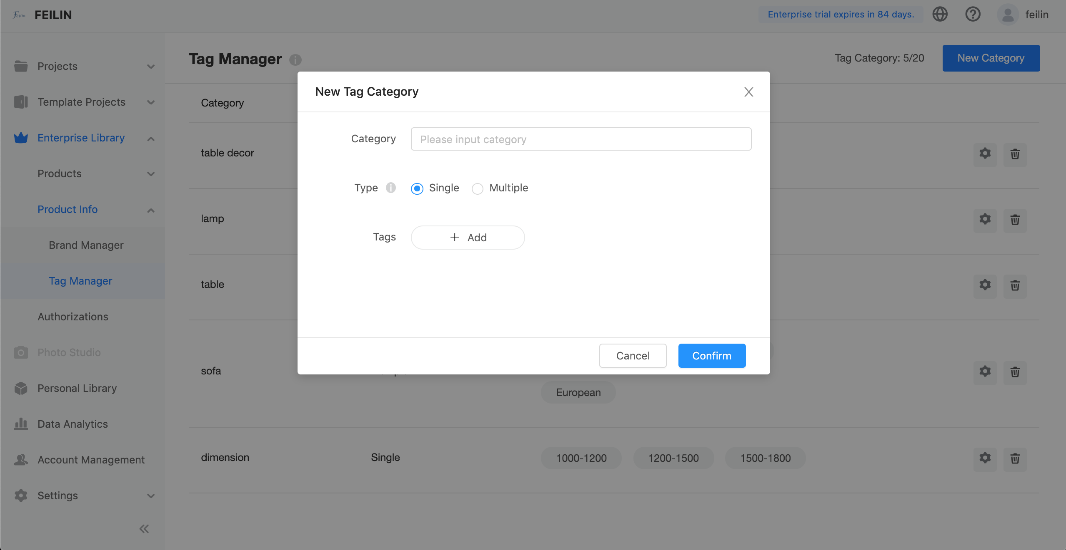Select the Multiple type radio button
The image size is (1066, 550).
click(x=478, y=188)
